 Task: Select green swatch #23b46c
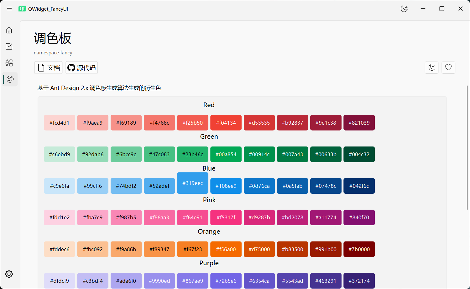(x=193, y=154)
